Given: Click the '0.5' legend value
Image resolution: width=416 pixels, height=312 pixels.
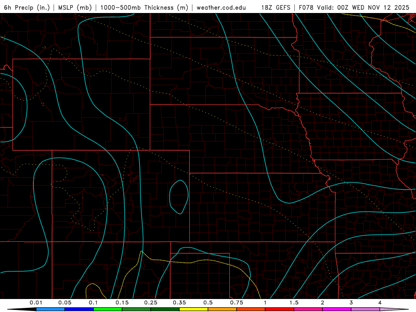Looking at the screenshot, I should click(x=208, y=303).
